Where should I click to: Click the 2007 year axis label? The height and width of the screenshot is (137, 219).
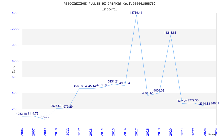[33, 132]
